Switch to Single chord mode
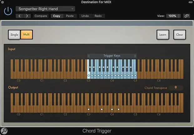The image size is (194, 135). 14,35
